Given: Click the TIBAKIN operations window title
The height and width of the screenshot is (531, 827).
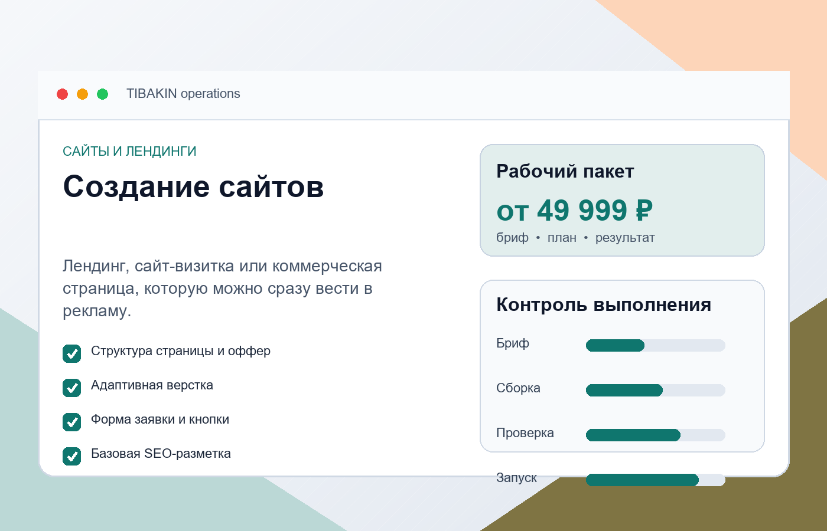Looking at the screenshot, I should coord(183,94).
